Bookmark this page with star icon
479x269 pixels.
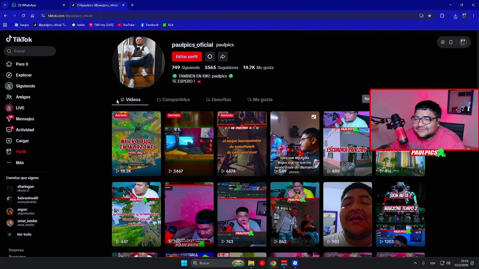click(430, 16)
